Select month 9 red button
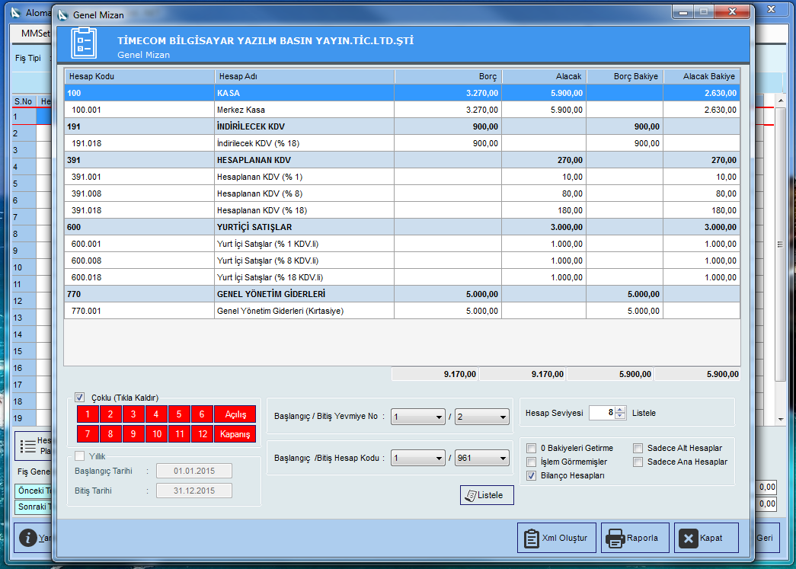The image size is (796, 569). tap(133, 434)
